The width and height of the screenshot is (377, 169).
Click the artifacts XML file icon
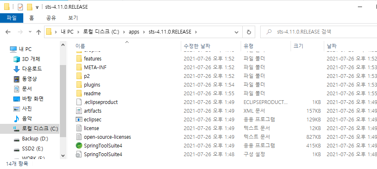(x=79, y=111)
